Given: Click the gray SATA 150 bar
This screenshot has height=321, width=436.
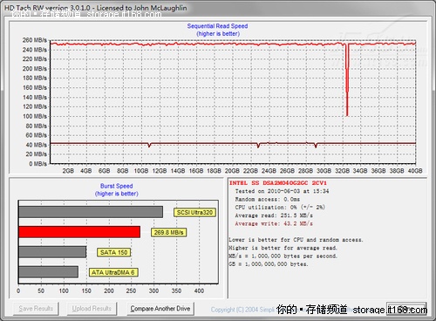Looking at the screenshot, I should (x=52, y=252).
